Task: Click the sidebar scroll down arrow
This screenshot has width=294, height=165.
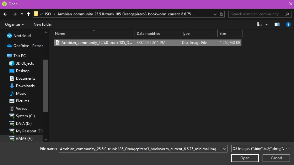Action: 45,139
